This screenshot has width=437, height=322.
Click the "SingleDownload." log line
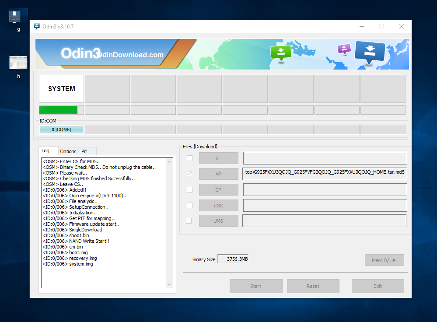[73, 230]
